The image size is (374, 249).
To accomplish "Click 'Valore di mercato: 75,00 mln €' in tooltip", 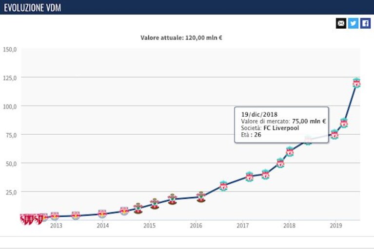I will click(283, 121).
